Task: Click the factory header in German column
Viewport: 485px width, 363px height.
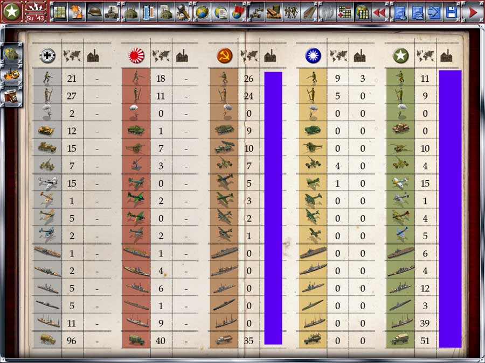Action: coord(93,56)
